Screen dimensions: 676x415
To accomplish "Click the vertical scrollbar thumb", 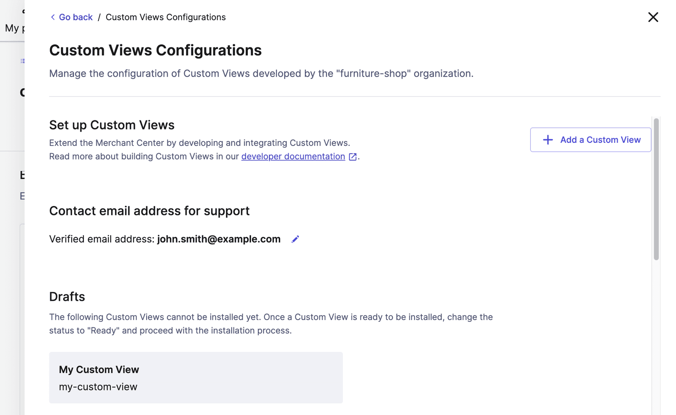I will (656, 188).
